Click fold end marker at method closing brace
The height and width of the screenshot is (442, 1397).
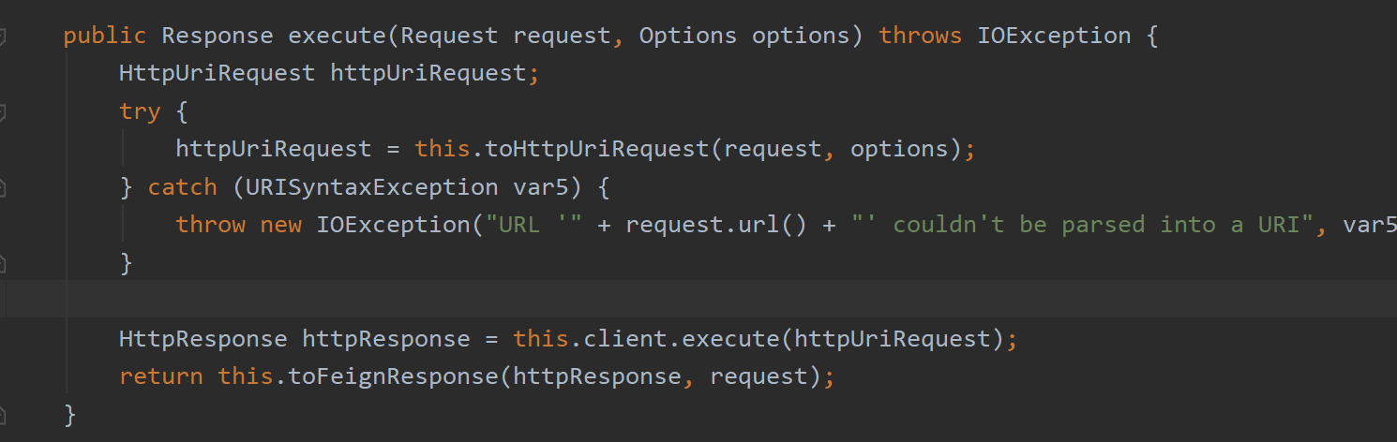coord(3,414)
